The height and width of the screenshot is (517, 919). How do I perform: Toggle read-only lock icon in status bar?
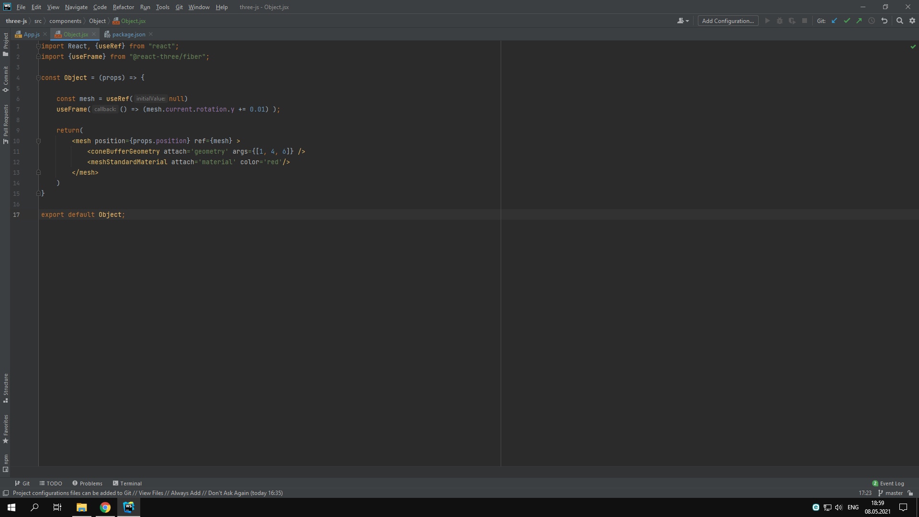(x=910, y=493)
